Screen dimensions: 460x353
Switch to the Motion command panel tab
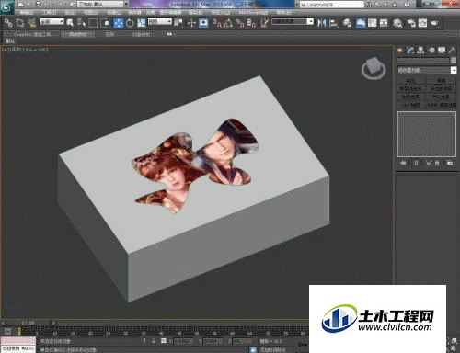point(431,51)
